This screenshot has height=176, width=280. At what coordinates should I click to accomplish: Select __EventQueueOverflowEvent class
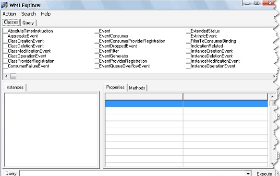pyautogui.click(x=122, y=66)
